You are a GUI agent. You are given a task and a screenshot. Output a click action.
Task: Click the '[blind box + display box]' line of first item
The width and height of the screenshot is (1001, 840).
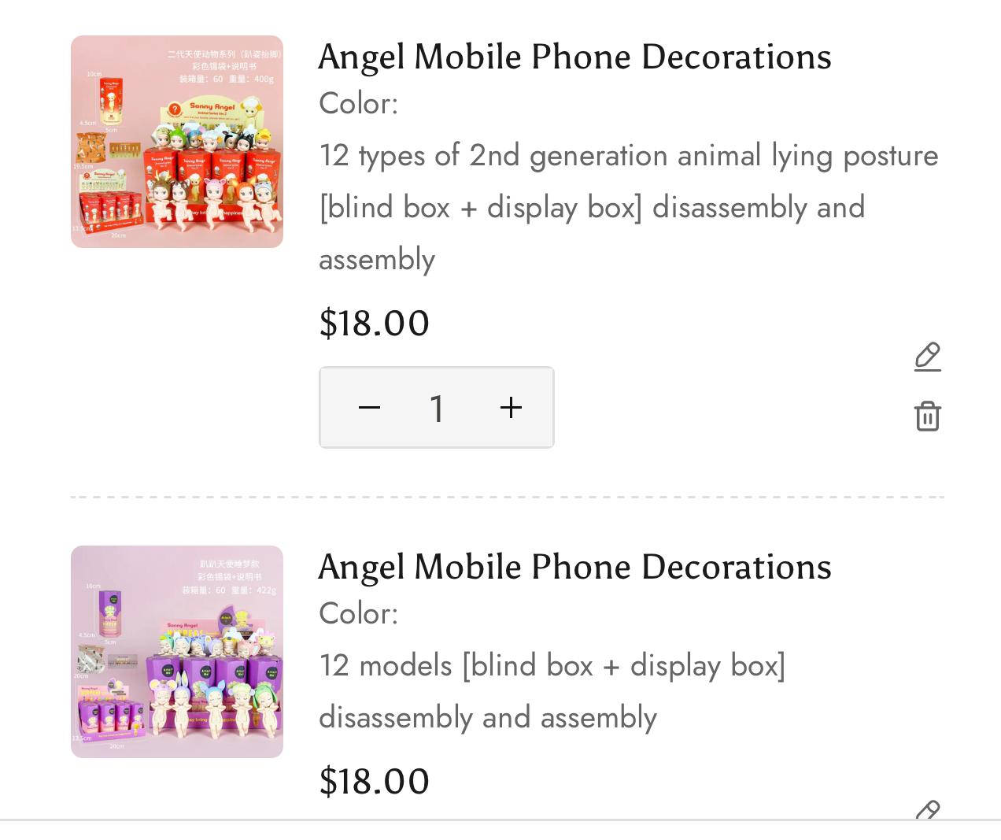click(x=591, y=207)
